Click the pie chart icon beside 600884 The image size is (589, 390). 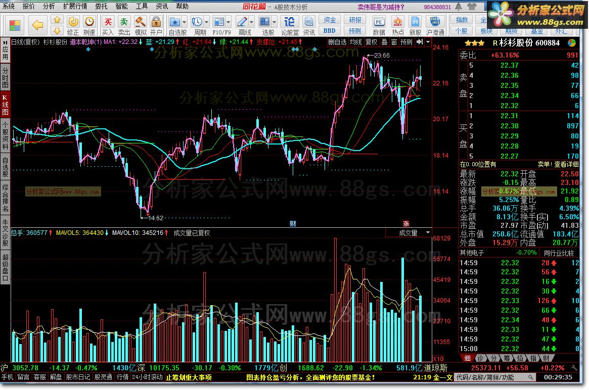572,43
